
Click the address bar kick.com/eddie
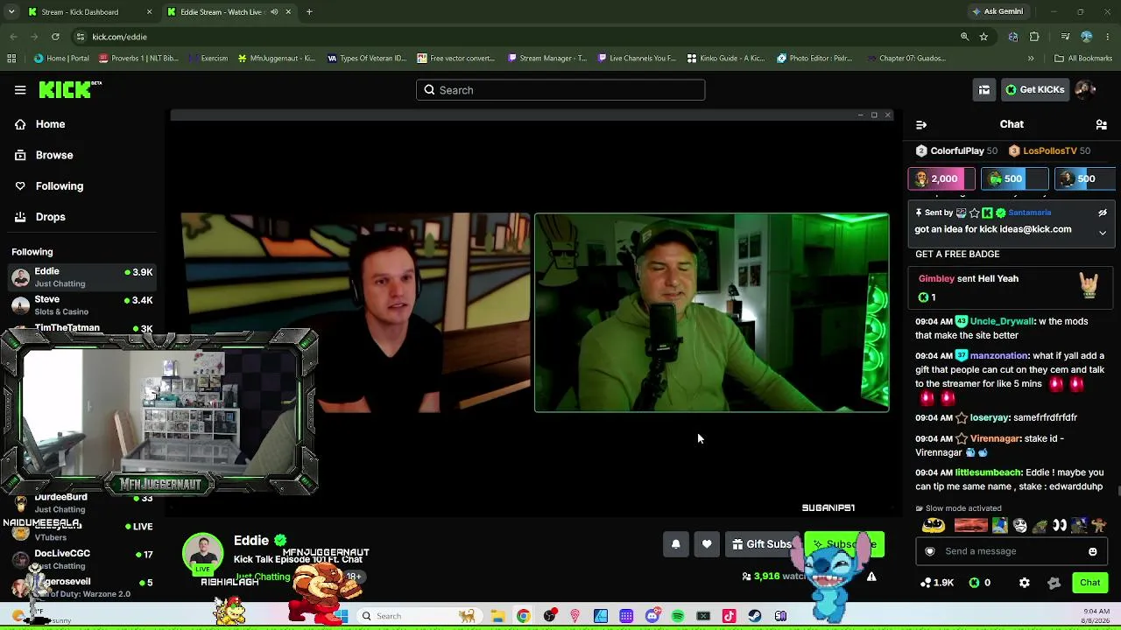point(119,37)
